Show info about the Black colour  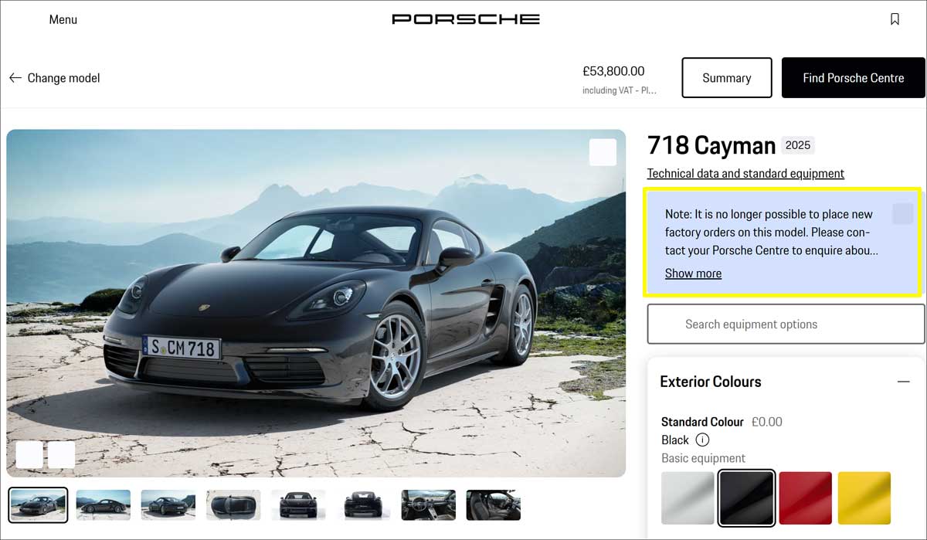click(x=702, y=440)
